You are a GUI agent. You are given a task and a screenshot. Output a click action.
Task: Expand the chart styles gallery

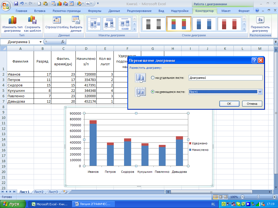coord(244,29)
